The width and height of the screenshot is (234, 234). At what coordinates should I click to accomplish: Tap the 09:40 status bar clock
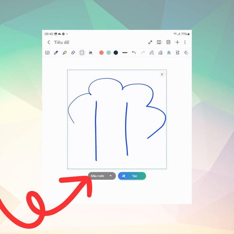pos(49,34)
